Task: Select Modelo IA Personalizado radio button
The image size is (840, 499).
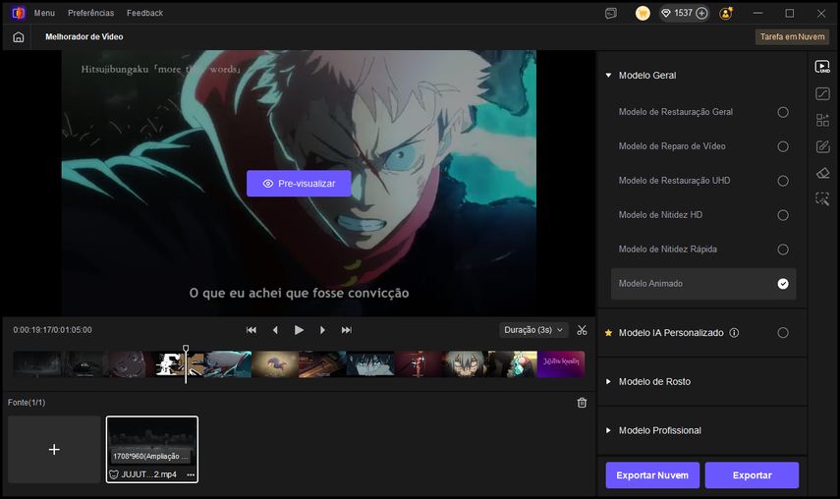Action: point(783,333)
